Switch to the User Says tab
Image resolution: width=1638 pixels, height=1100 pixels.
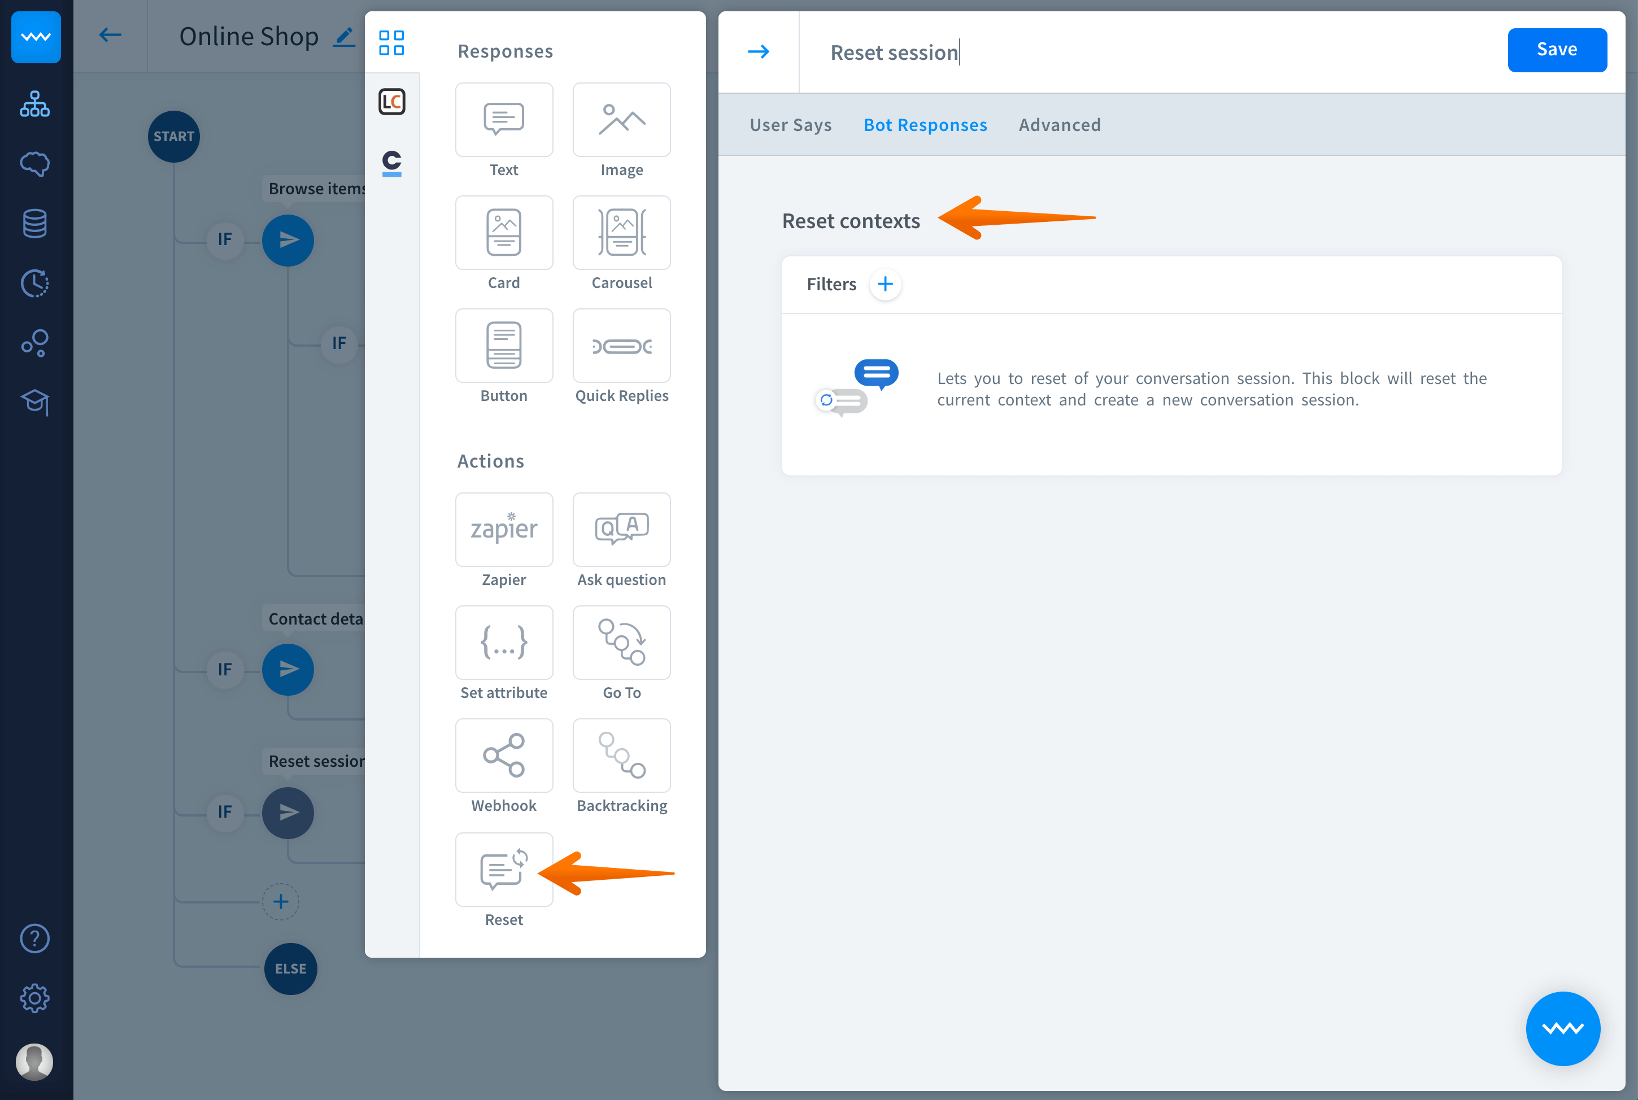click(x=790, y=125)
